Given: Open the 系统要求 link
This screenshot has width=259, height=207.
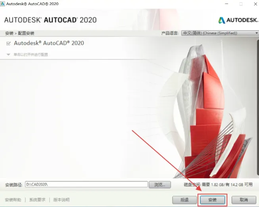Looking at the screenshot, I should (37, 200).
